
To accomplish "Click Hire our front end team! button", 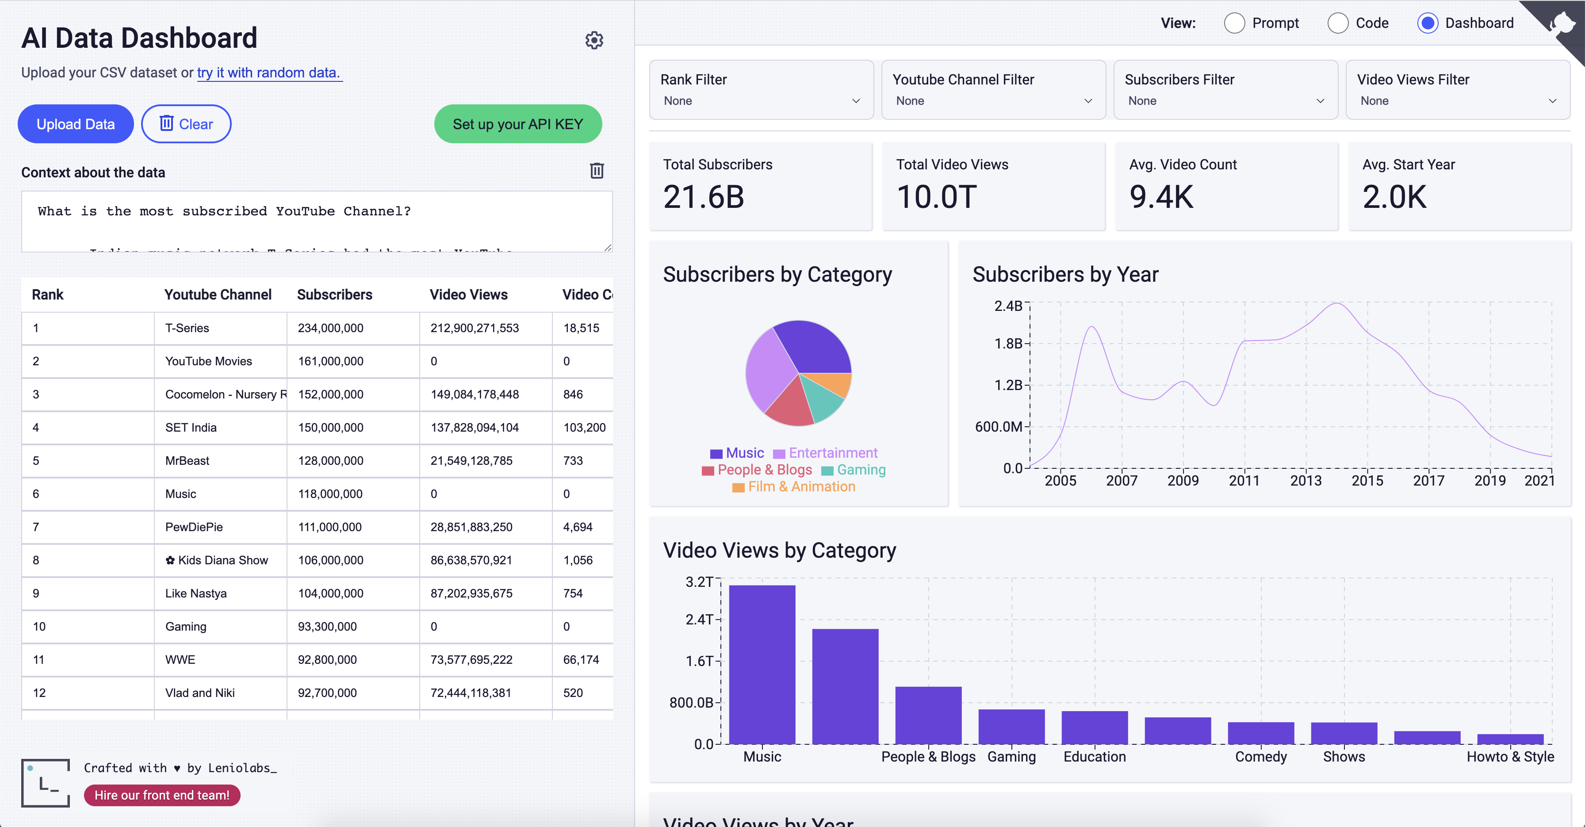I will coord(162,795).
